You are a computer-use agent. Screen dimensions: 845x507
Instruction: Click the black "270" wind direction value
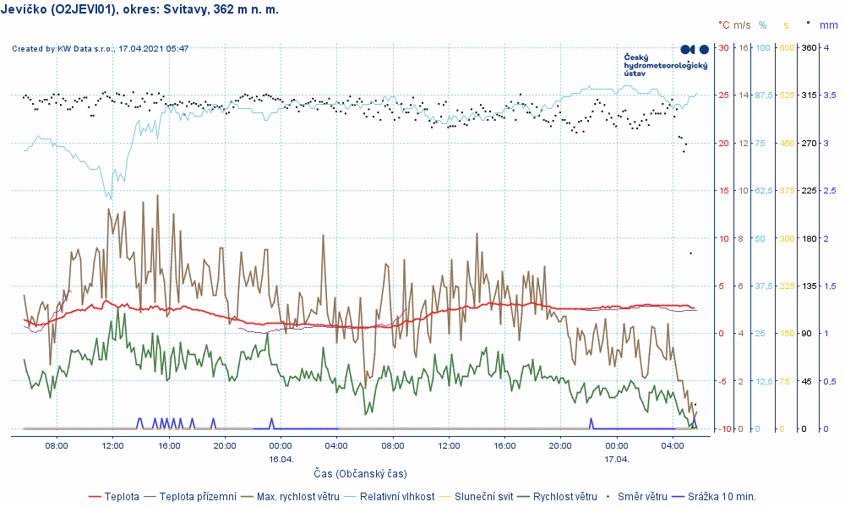pyautogui.click(x=810, y=144)
